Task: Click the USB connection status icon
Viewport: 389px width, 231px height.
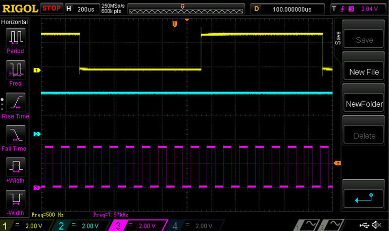Action: click(x=364, y=225)
